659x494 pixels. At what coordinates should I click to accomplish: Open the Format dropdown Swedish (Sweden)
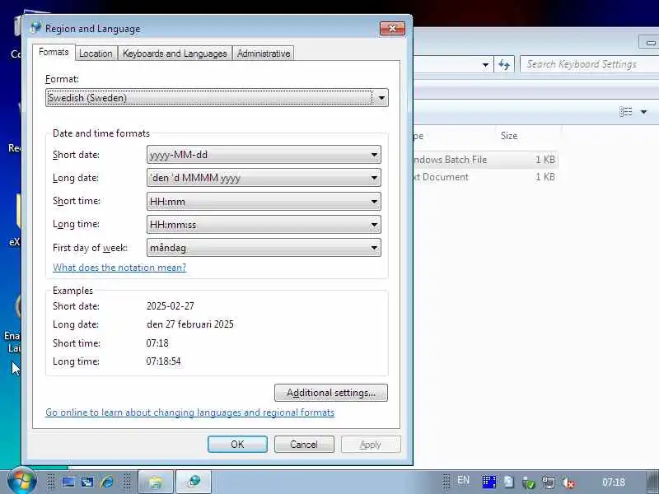217,97
